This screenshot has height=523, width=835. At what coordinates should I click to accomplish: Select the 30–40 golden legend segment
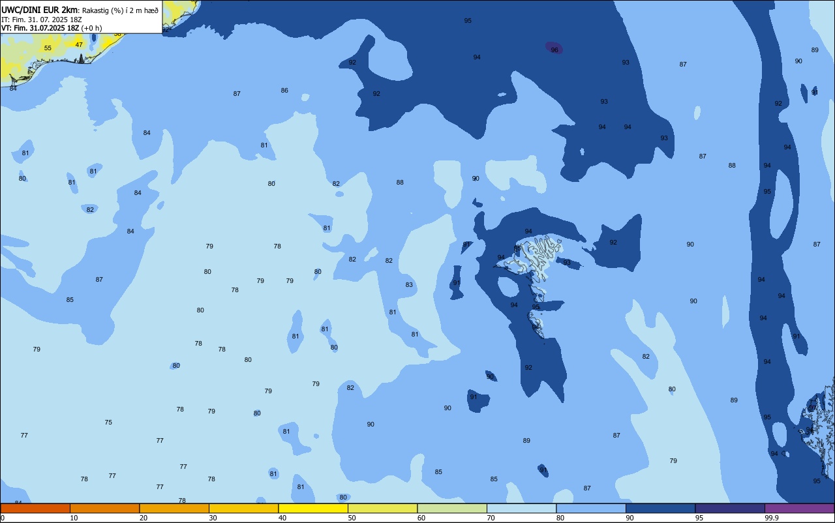243,508
